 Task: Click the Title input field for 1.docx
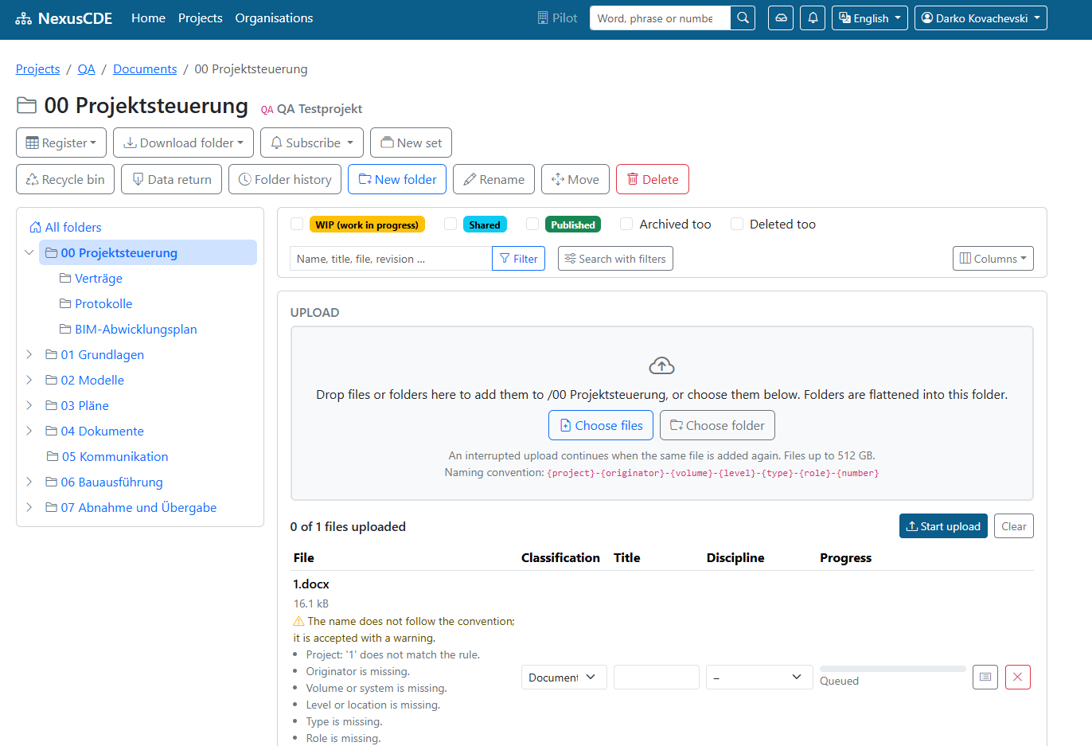coord(657,677)
